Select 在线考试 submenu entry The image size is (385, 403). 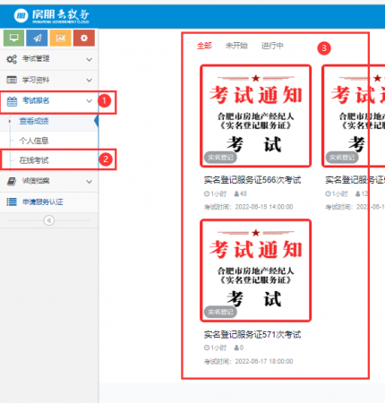49,160
